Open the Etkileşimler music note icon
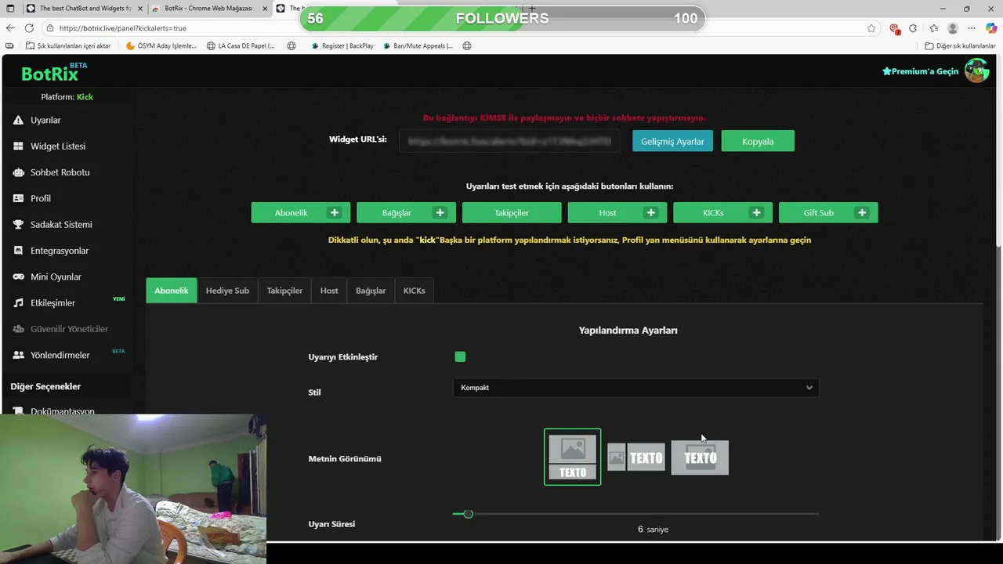Screen dimensions: 1003x564 coord(19,303)
